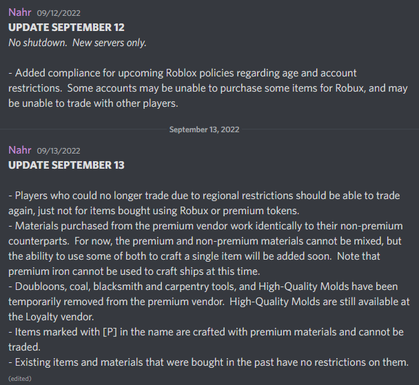Viewport: 419px width, 385px height.
Task: Click the 'Materials purchased from the premium vendor' line
Action: click(205, 226)
